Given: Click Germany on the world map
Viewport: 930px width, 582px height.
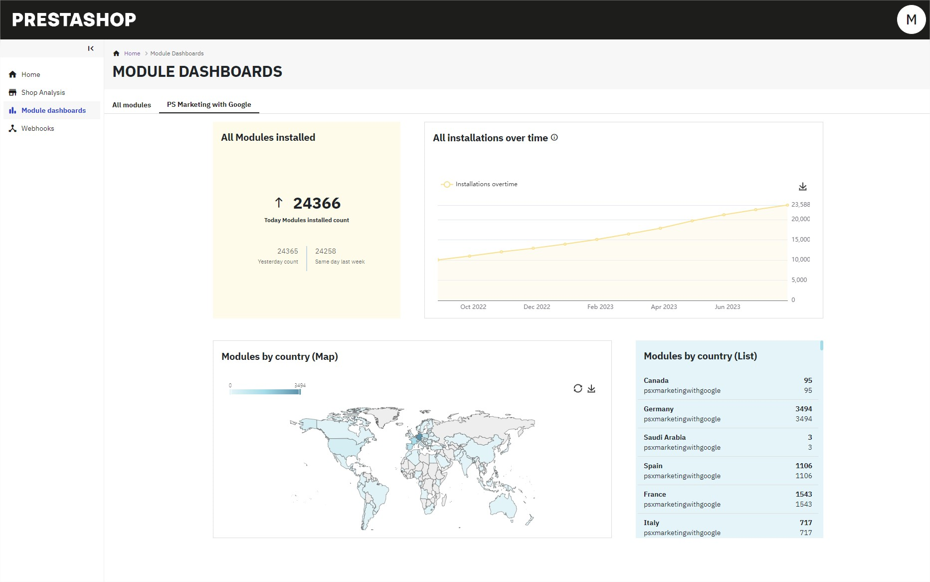Looking at the screenshot, I should [419, 437].
